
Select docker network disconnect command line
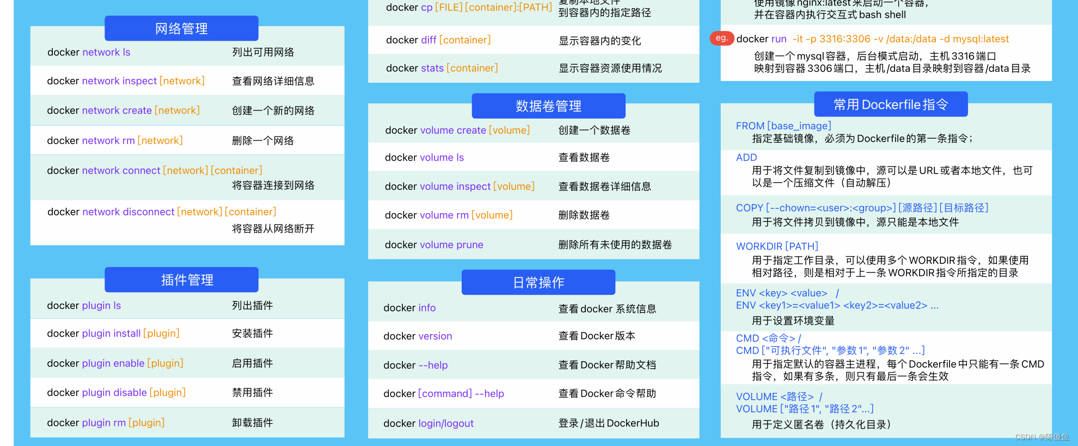[x=162, y=212]
